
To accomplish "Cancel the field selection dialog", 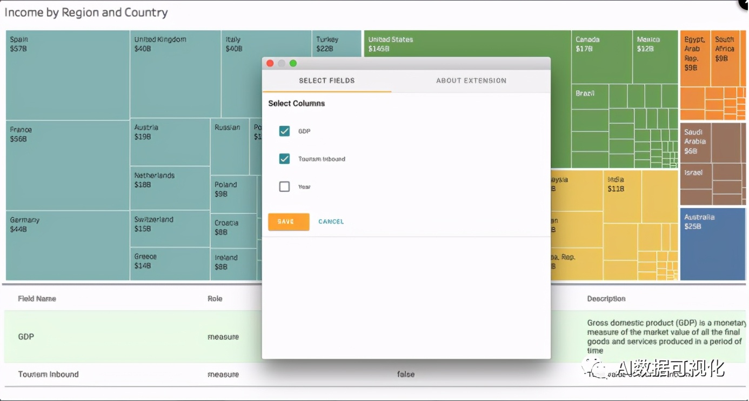I will 331,222.
